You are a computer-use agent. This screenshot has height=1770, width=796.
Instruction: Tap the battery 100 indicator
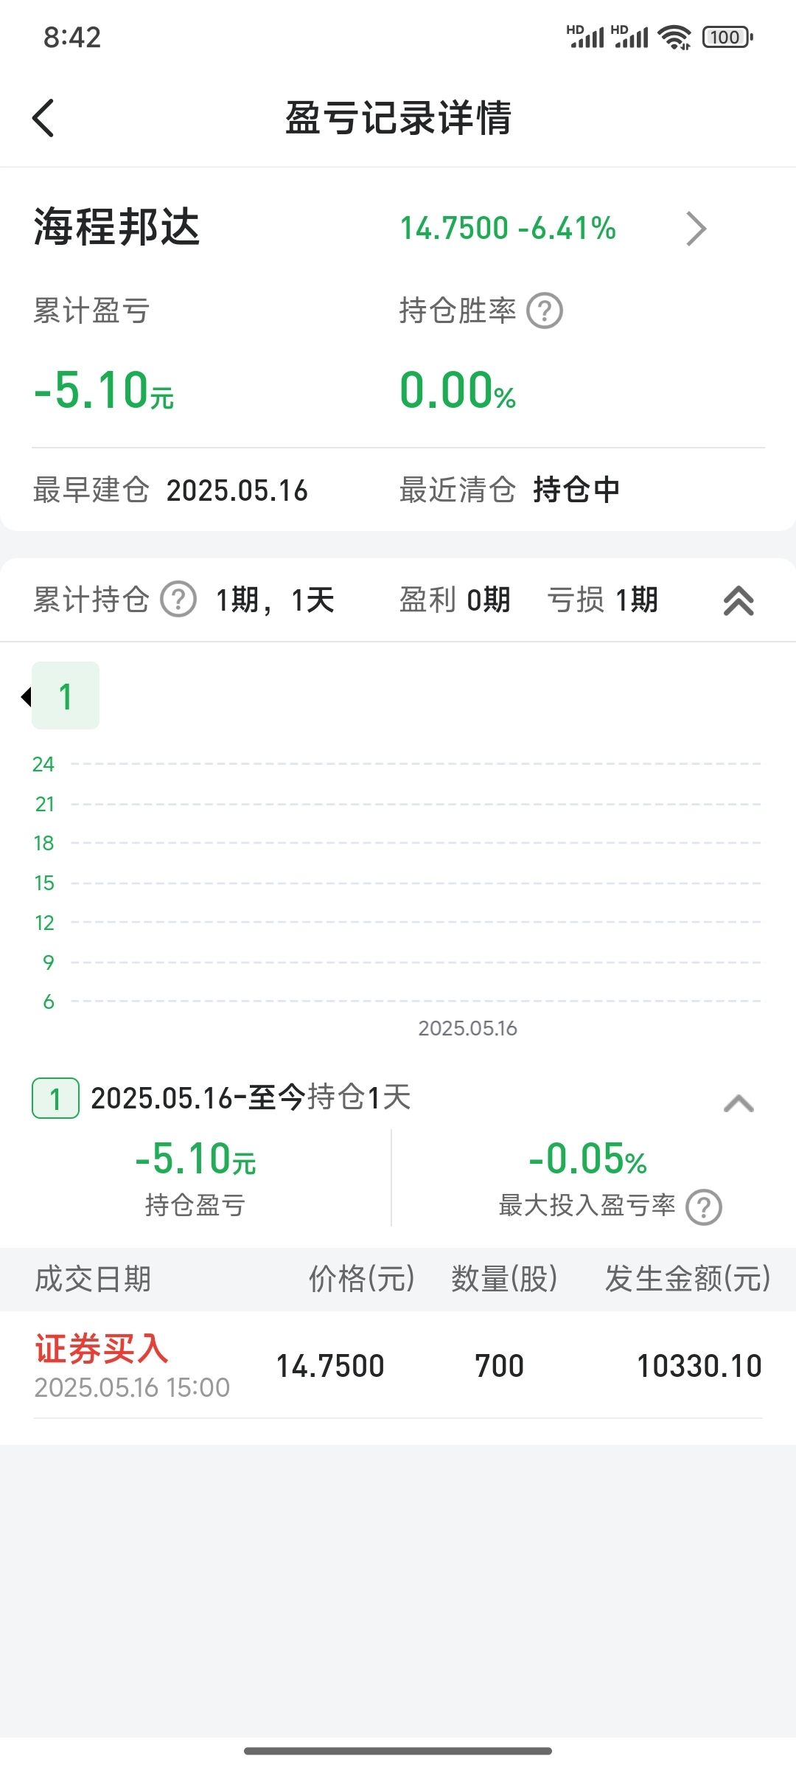(727, 37)
